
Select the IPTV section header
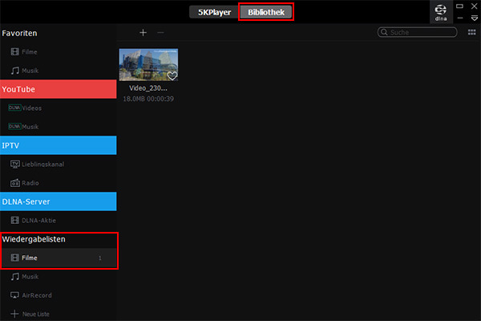click(59, 145)
